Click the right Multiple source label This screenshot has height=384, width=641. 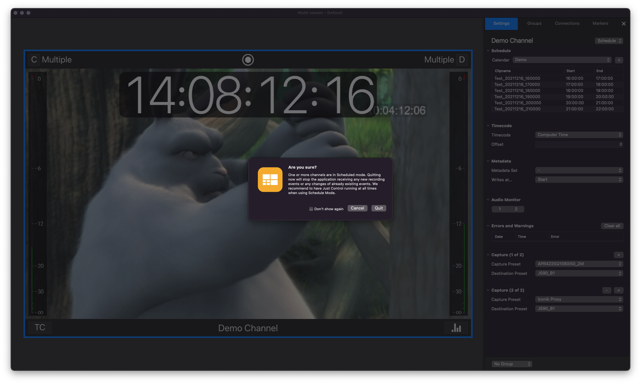click(439, 60)
